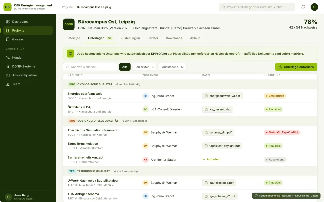Screen dimensions: 324x202
Task: Click the Ausstehend status badge in the Barrierefreiheitskonzept row
Action: tap(275, 159)
